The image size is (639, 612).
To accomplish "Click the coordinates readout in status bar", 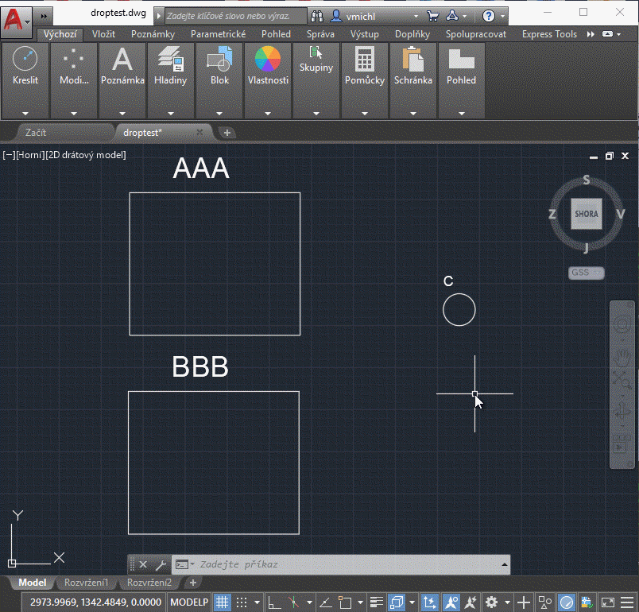I will pos(95,602).
